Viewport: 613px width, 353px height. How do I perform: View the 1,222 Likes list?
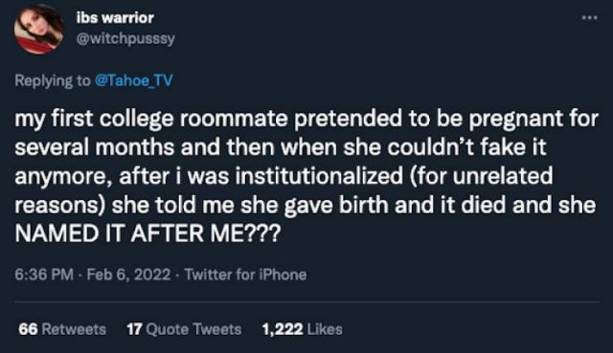pos(303,329)
